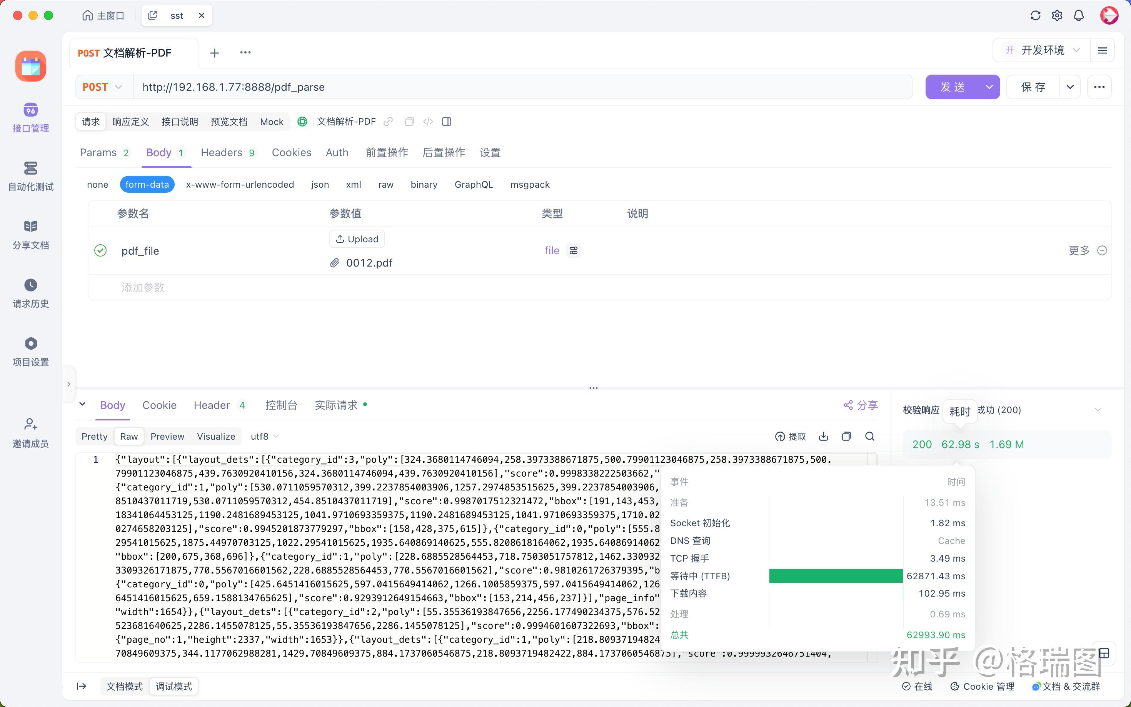
Task: Click the download response icon
Action: [823, 436]
